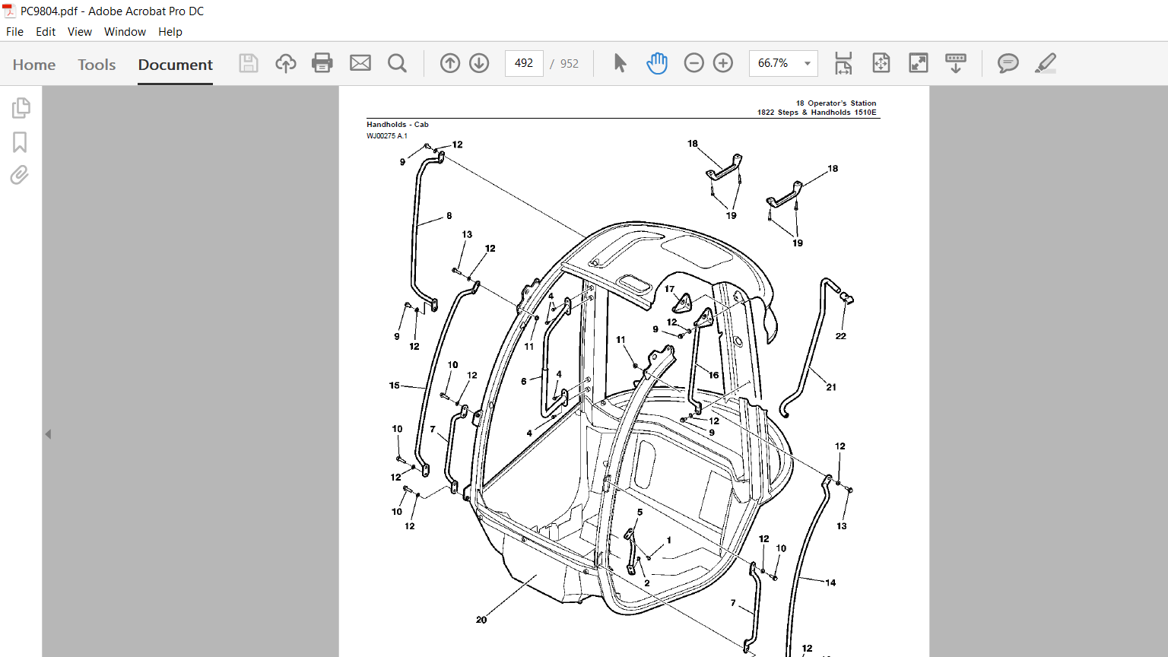This screenshot has width=1168, height=657.
Task: Open the Attachments paperclip panel
Action: [20, 175]
